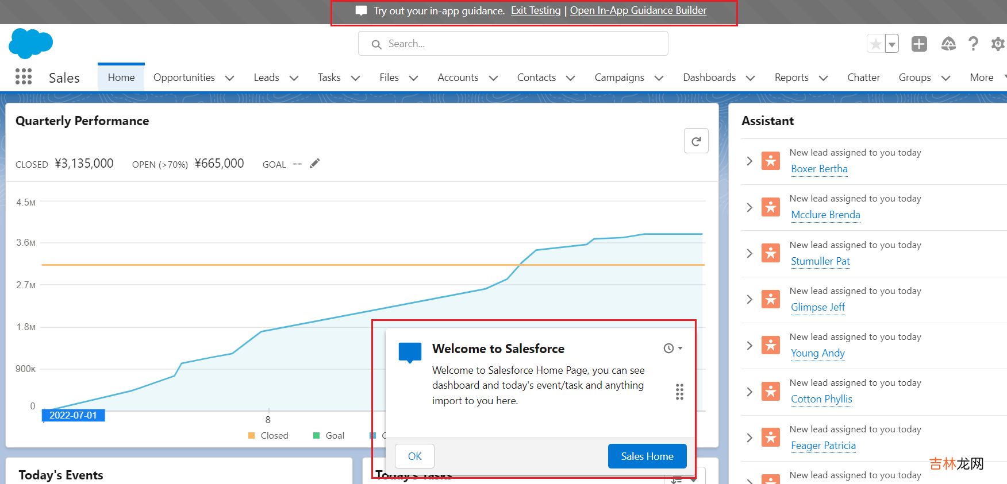Dismiss the prompt with OK
This screenshot has height=484, width=1007.
coord(414,456)
